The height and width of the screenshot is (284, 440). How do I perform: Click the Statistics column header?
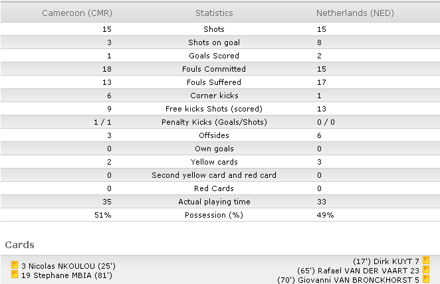click(214, 13)
